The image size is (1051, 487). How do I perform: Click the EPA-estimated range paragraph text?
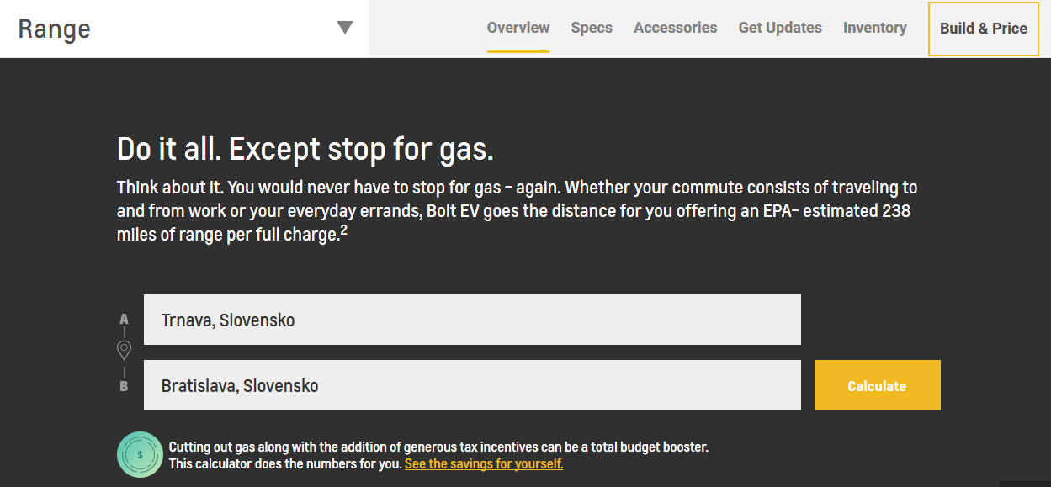tap(517, 210)
